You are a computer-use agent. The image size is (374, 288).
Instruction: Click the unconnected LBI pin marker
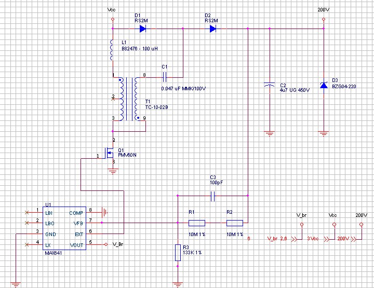[27, 213]
